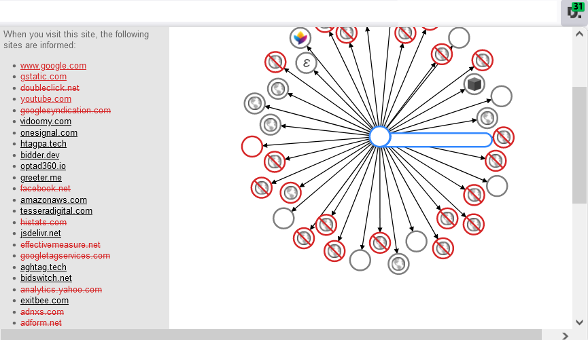Click the horizontal scrollbar right arrow

pyautogui.click(x=565, y=336)
